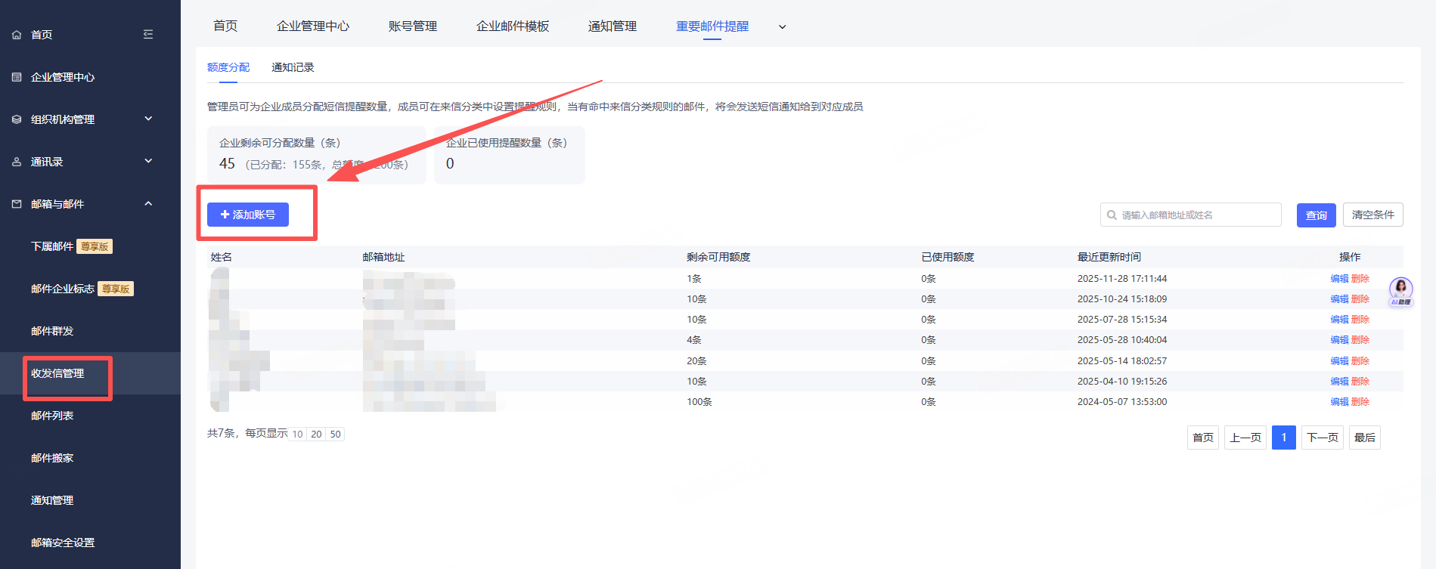Open the top navigation more dropdown arrow
Viewport: 1436px width, 569px height.
click(783, 27)
